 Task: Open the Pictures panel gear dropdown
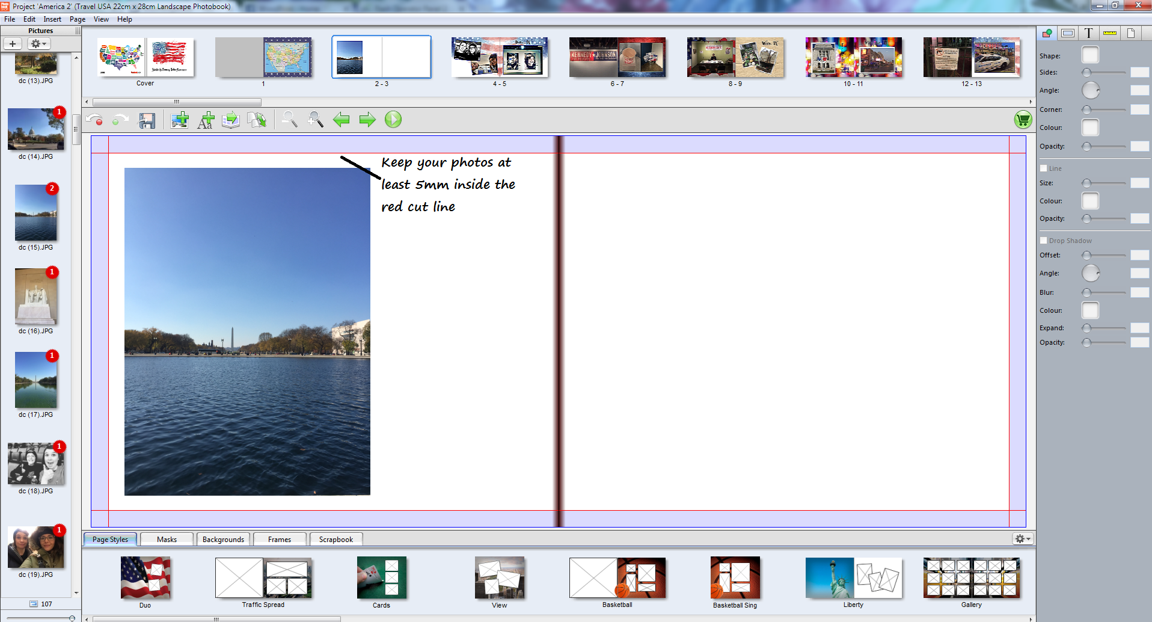coord(38,44)
